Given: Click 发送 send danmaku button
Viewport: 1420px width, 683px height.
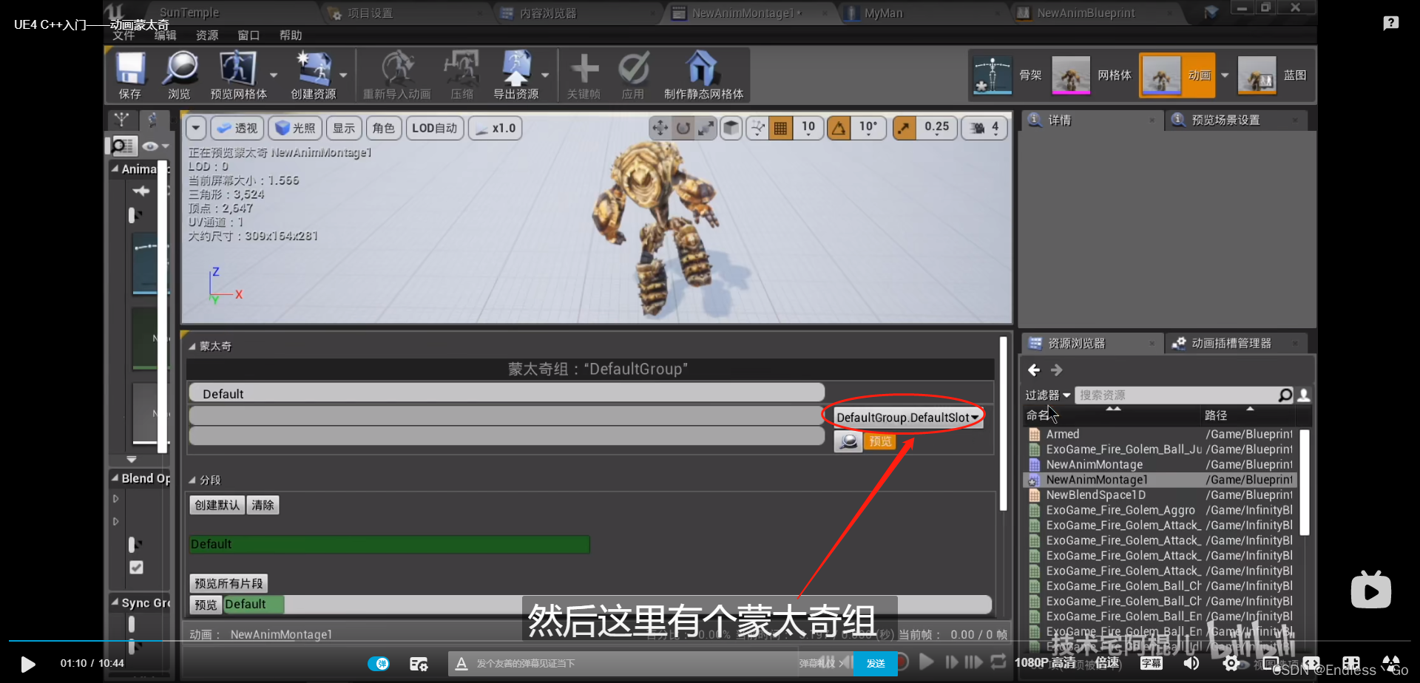Looking at the screenshot, I should 876,664.
